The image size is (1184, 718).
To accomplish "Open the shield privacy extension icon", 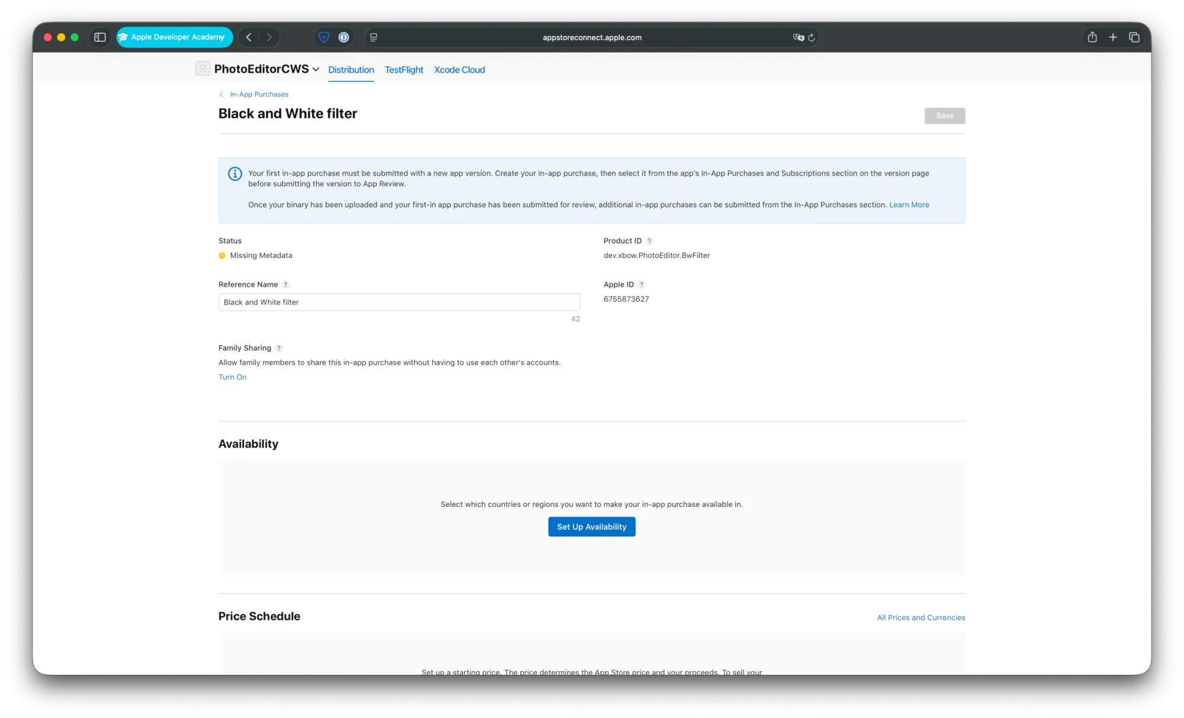I will (324, 37).
